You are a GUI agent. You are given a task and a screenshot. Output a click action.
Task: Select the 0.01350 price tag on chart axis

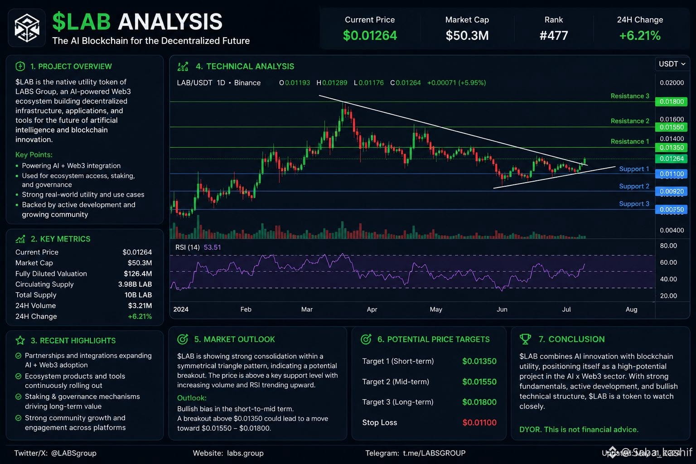672,147
